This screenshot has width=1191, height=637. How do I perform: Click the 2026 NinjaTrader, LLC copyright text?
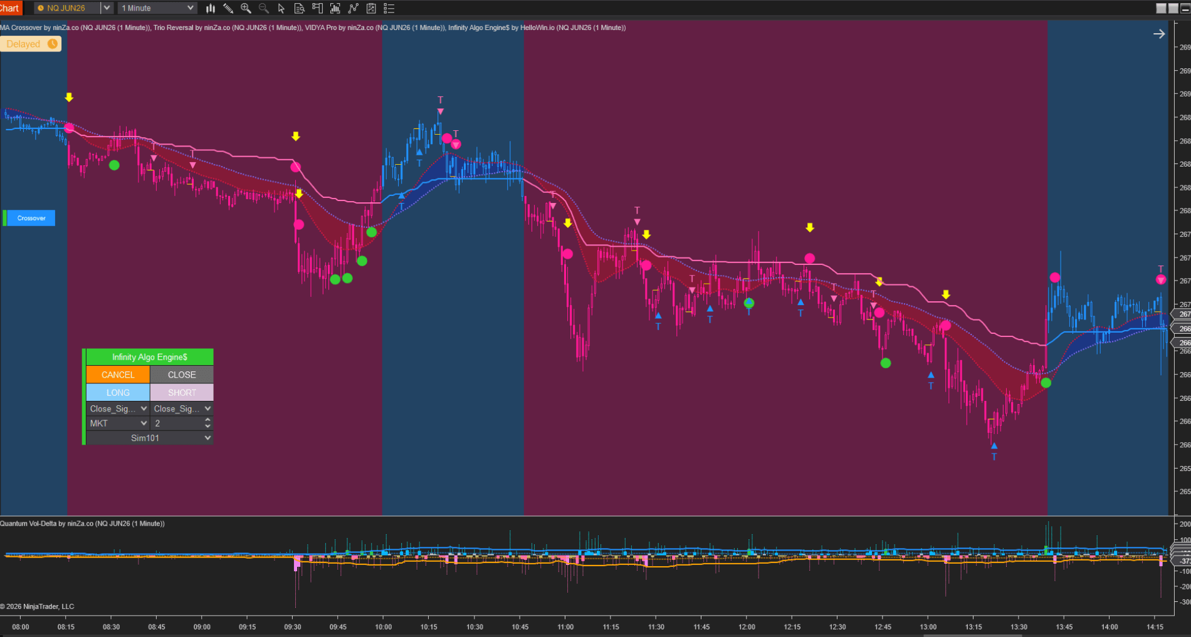click(x=37, y=606)
